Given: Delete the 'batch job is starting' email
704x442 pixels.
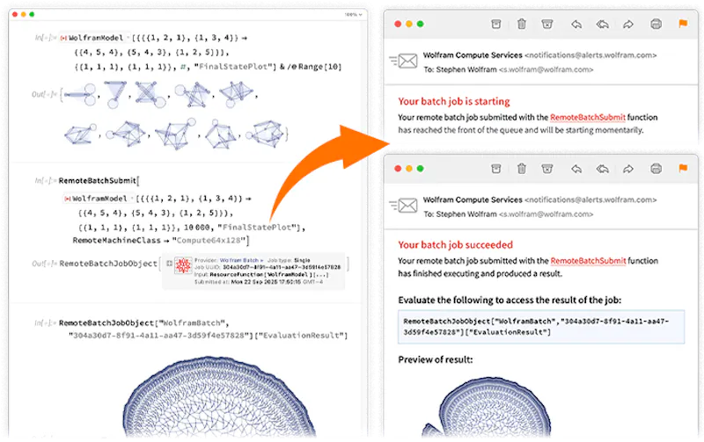Looking at the screenshot, I should 521,24.
